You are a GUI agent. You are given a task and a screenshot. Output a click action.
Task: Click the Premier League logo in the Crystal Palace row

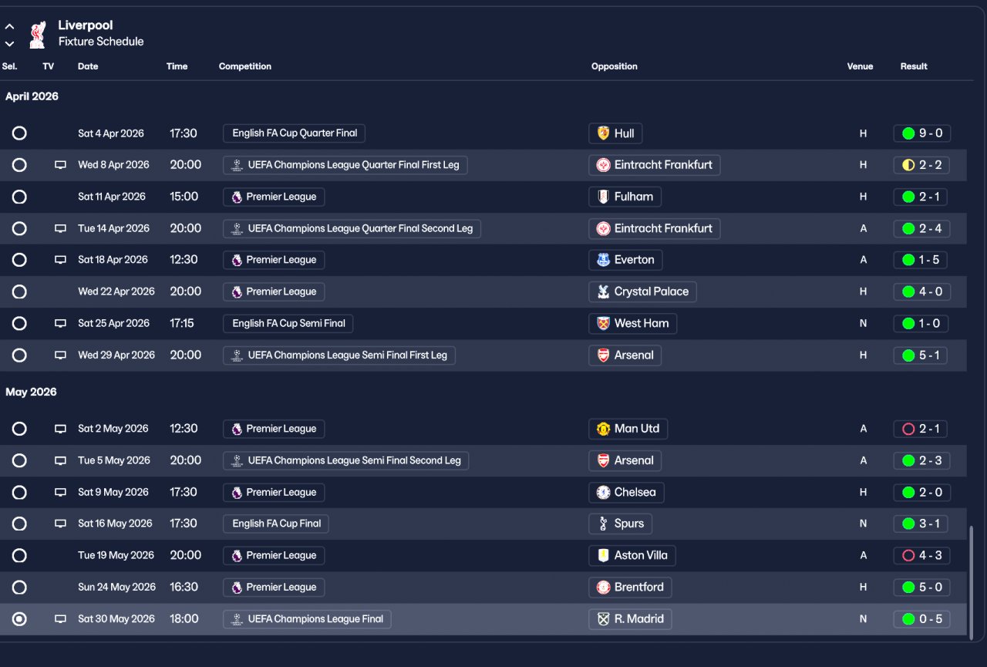237,291
